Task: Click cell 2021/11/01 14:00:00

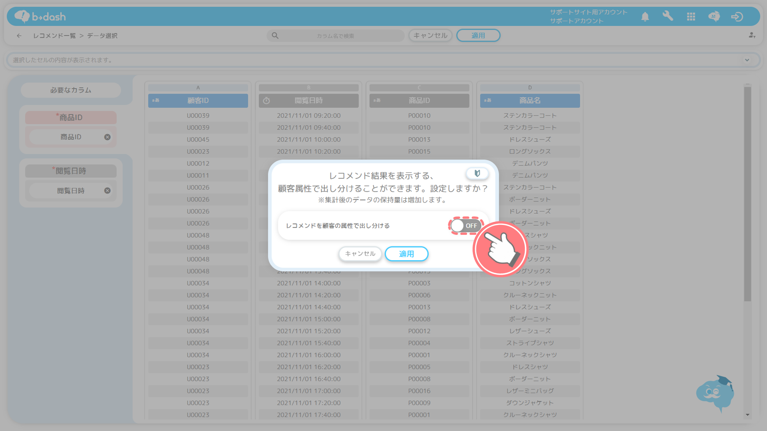Action: 309,283
